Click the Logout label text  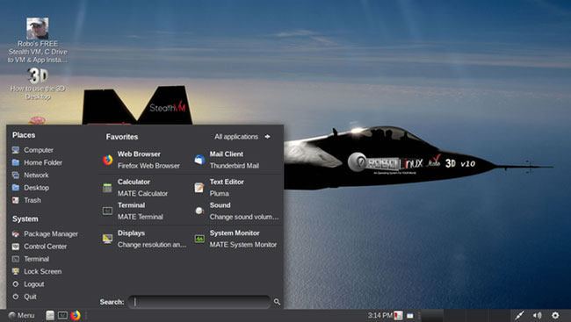tap(34, 284)
